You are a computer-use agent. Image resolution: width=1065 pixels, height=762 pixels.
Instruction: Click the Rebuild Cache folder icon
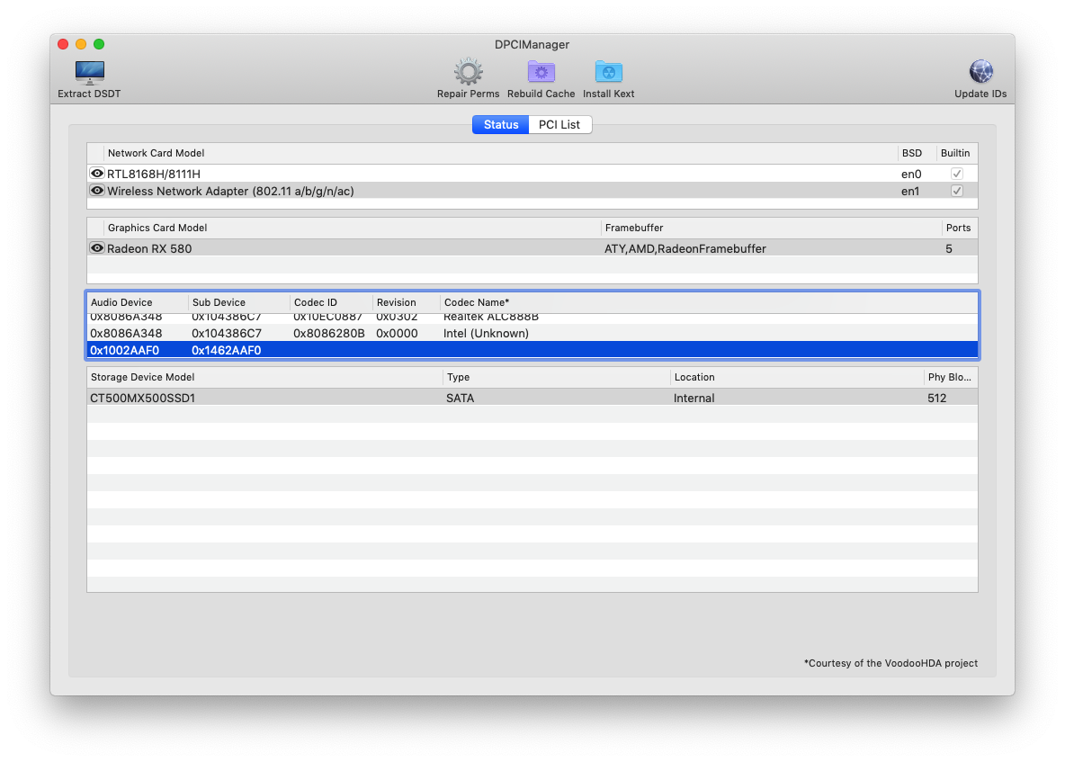[x=541, y=72]
